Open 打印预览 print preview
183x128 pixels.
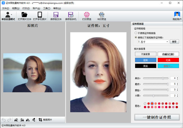(87, 14)
